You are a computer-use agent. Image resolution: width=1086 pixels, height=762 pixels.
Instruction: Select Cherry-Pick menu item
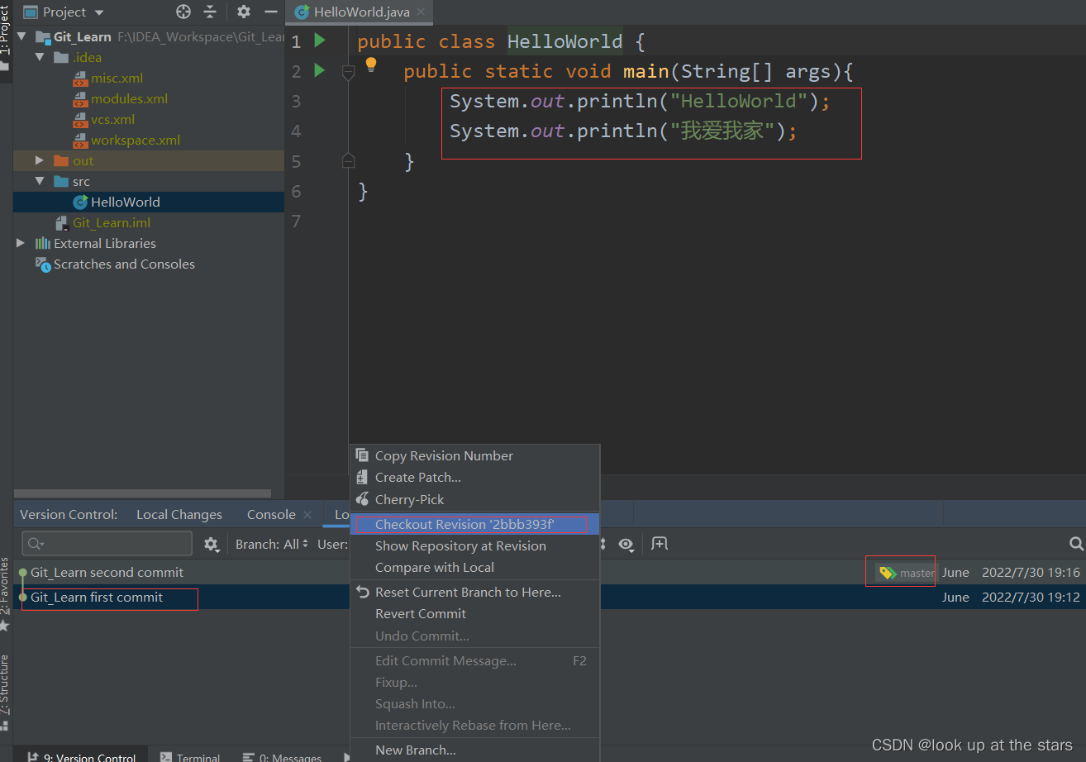[x=474, y=499]
